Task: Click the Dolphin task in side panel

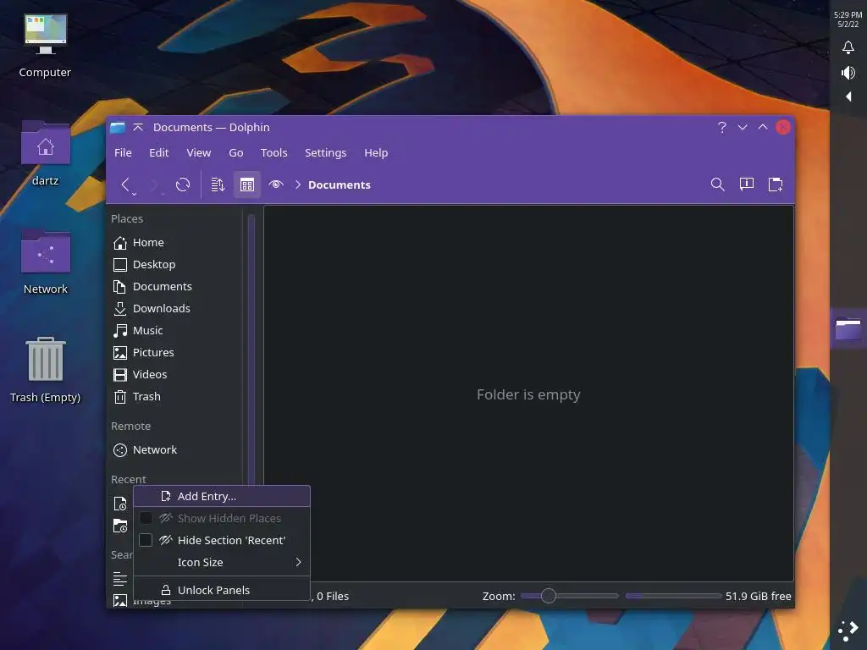Action: (x=848, y=329)
